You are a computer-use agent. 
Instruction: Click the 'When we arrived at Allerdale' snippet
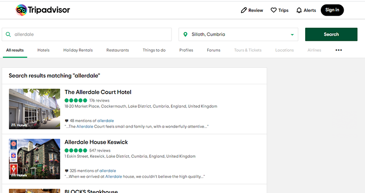pos(134,176)
